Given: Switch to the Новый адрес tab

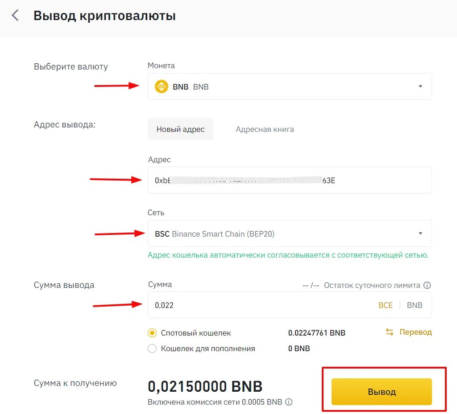Looking at the screenshot, I should pos(180,129).
